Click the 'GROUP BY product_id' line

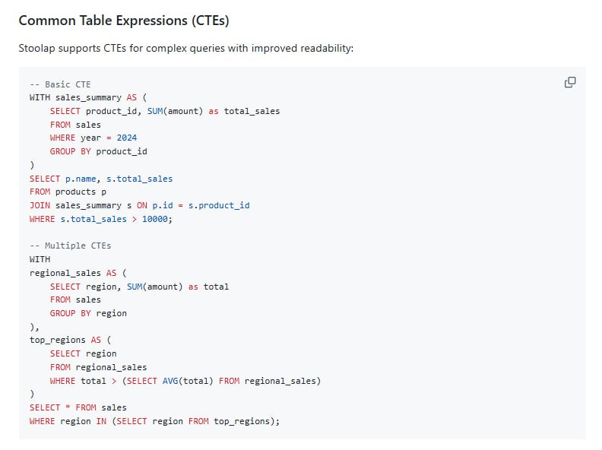click(98, 151)
